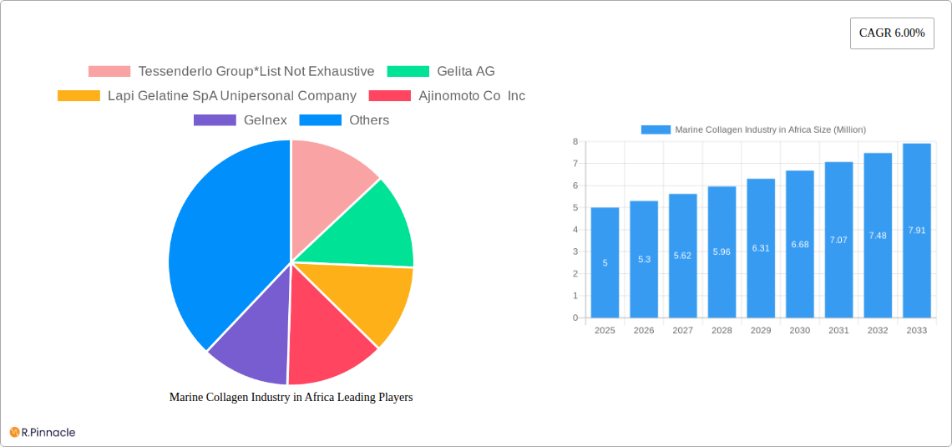
Task: Click the 2033 bar showing 7.91
Action: coord(917,231)
